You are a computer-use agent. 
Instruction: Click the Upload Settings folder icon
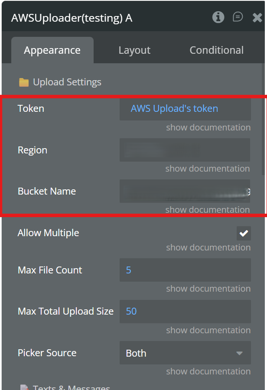(x=24, y=82)
